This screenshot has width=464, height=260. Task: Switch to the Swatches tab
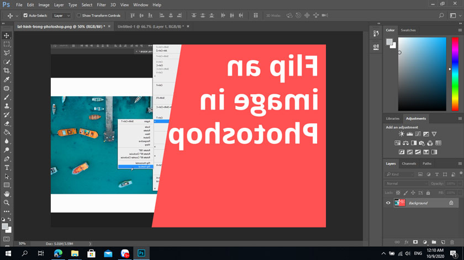tap(408, 30)
